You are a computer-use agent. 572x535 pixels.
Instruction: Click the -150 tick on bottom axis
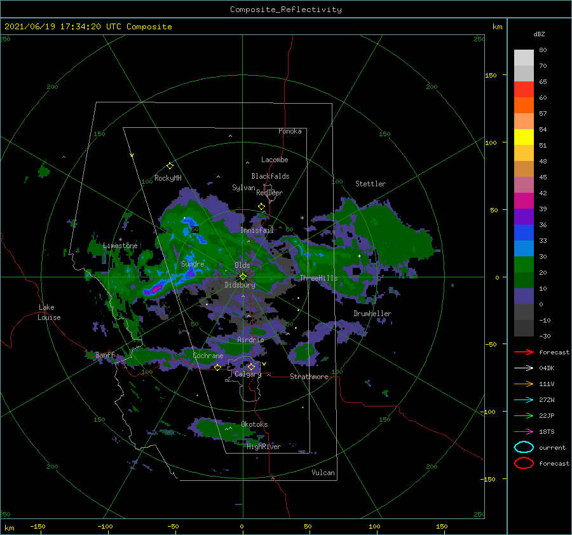tap(37, 526)
